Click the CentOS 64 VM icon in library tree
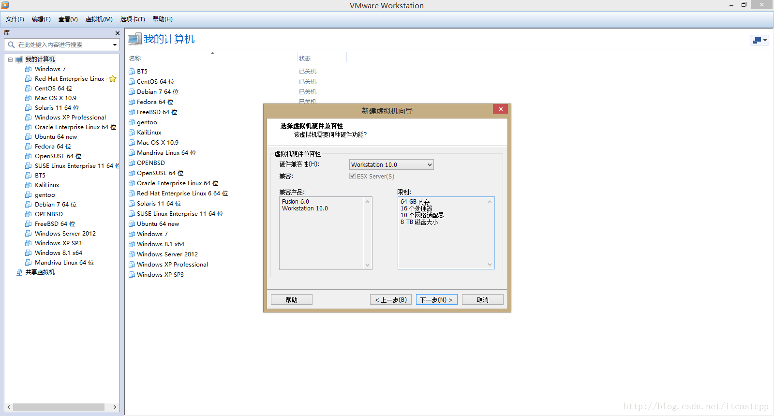Viewport: 774px width, 416px height. (29, 89)
